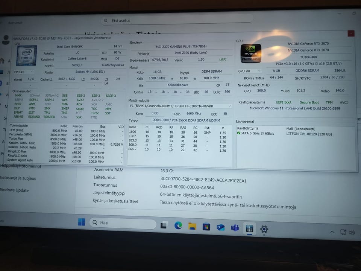The height and width of the screenshot is (271, 361).
Task: Click the GDDR6 SDRAM memory type field
Action: tap(307, 70)
